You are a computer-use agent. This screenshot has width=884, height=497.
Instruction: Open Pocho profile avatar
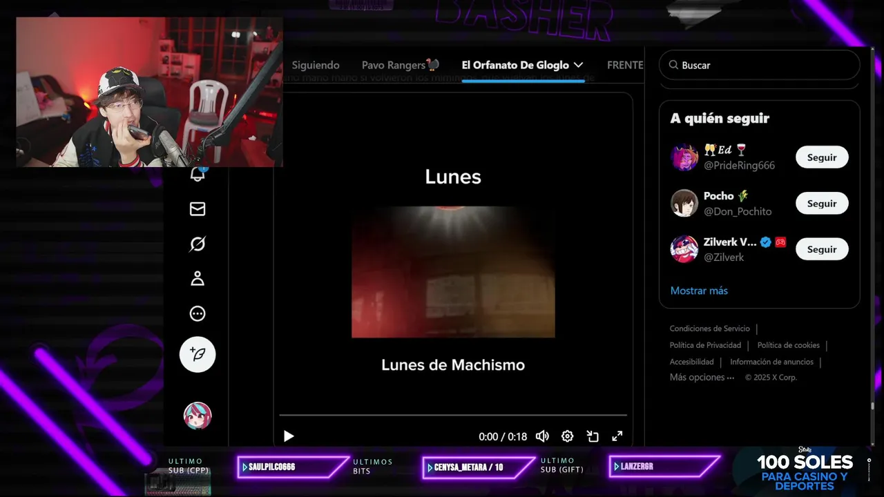coord(684,204)
